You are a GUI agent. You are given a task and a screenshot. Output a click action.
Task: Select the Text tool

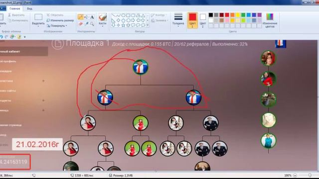tap(92, 17)
